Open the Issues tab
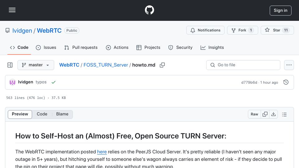Screen dimensions: 299x168 point(46,47)
